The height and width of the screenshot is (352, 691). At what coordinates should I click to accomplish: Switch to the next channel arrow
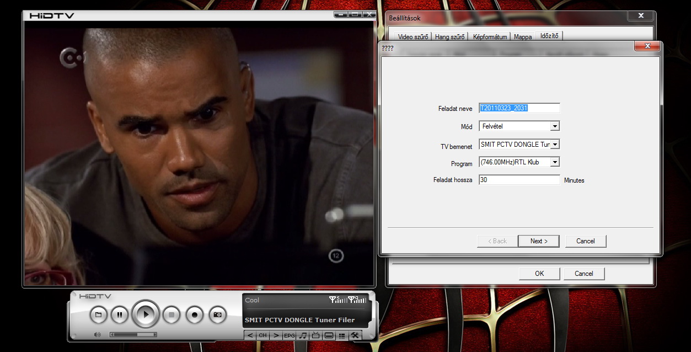point(276,335)
